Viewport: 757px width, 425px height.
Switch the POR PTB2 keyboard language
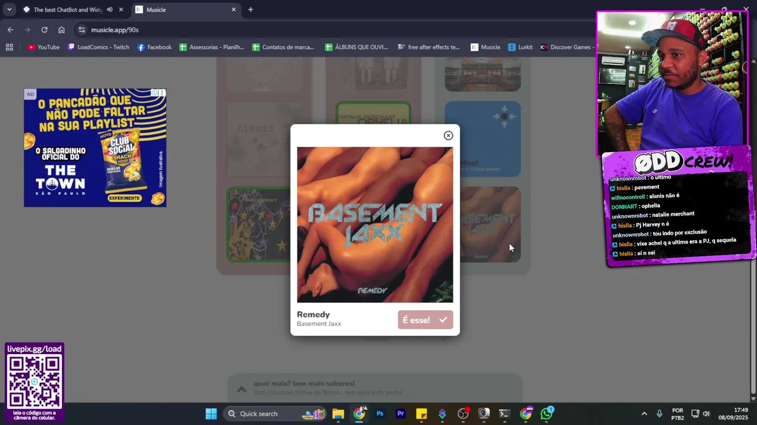pos(678,414)
